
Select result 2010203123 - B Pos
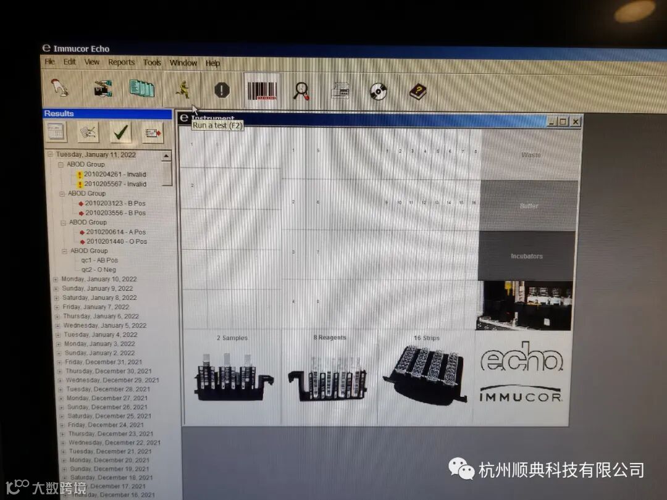click(115, 203)
